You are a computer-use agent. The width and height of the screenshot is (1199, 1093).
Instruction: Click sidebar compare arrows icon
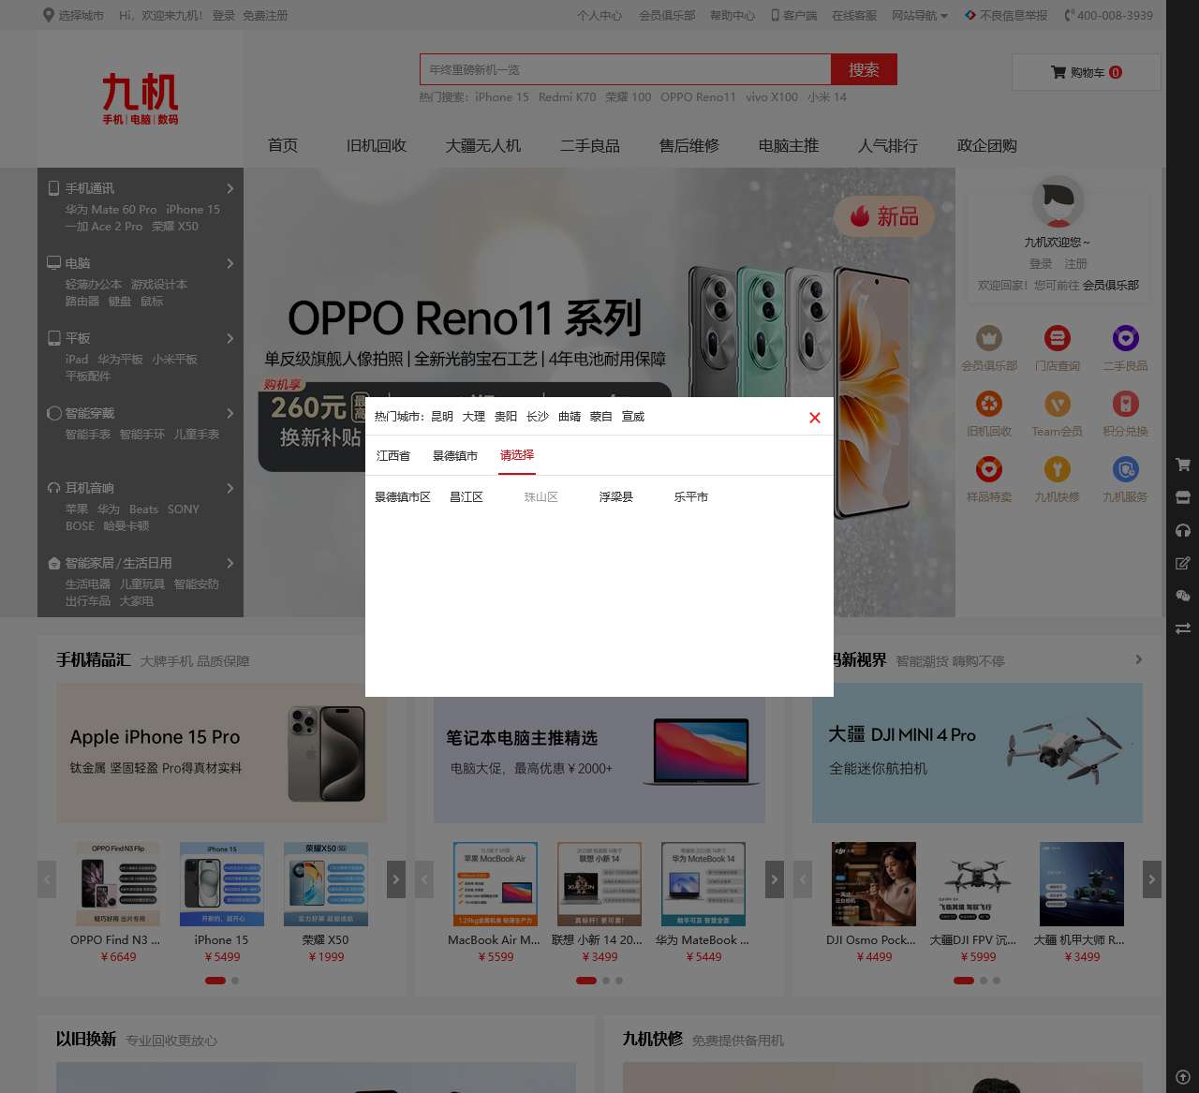(1183, 628)
